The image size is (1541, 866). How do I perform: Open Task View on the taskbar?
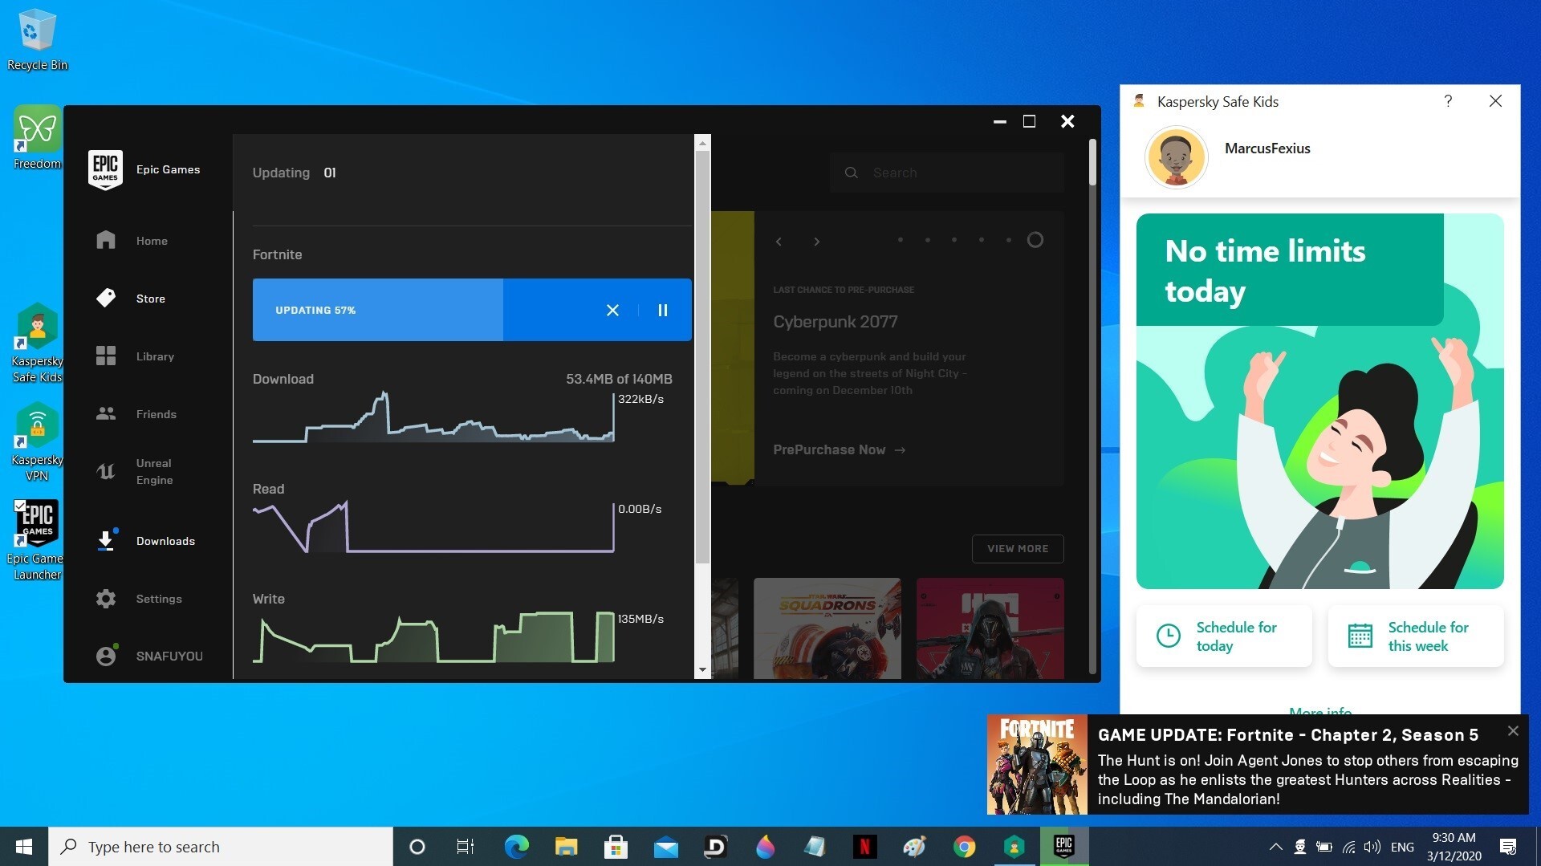(466, 847)
